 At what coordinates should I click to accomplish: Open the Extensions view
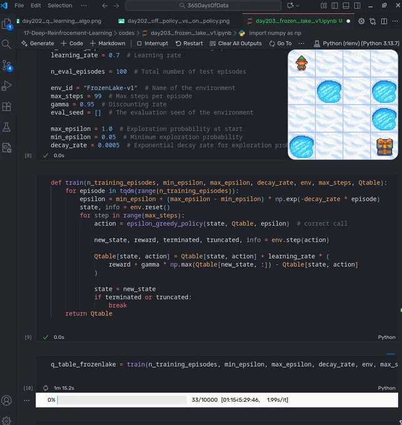(x=6, y=106)
